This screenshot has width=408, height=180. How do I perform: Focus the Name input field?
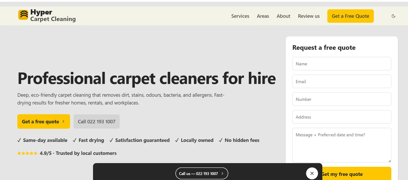tap(342, 64)
